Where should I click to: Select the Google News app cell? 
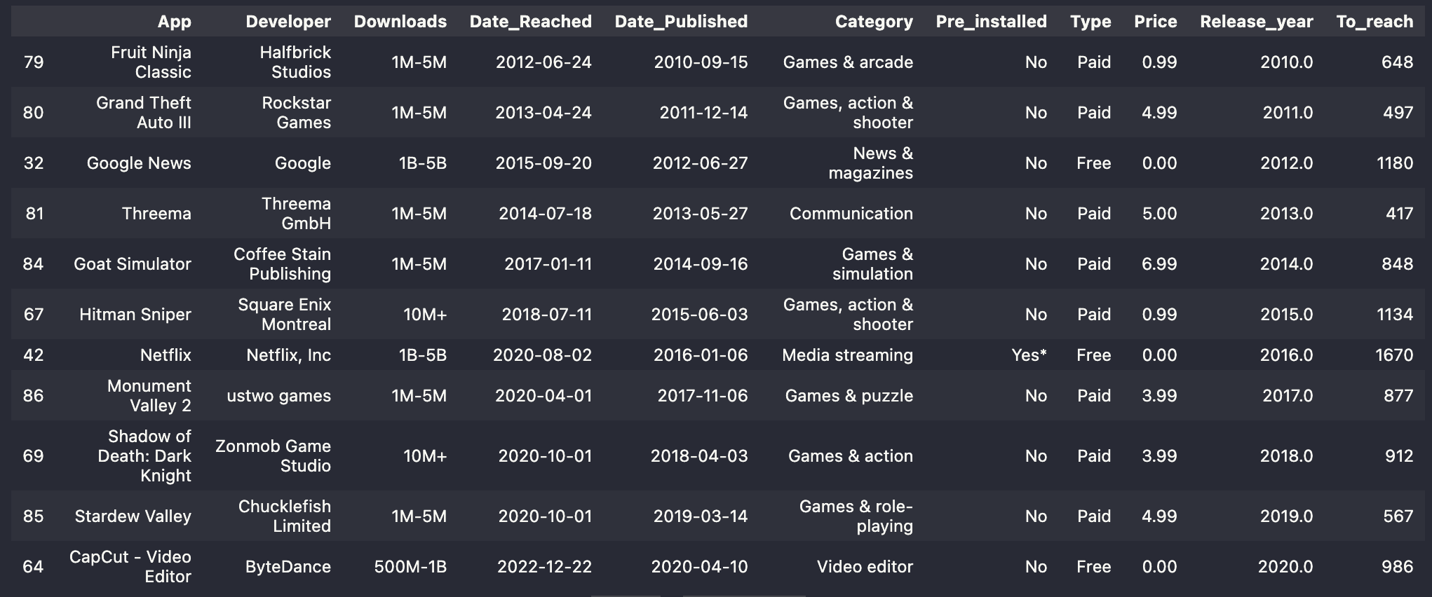pyautogui.click(x=139, y=163)
